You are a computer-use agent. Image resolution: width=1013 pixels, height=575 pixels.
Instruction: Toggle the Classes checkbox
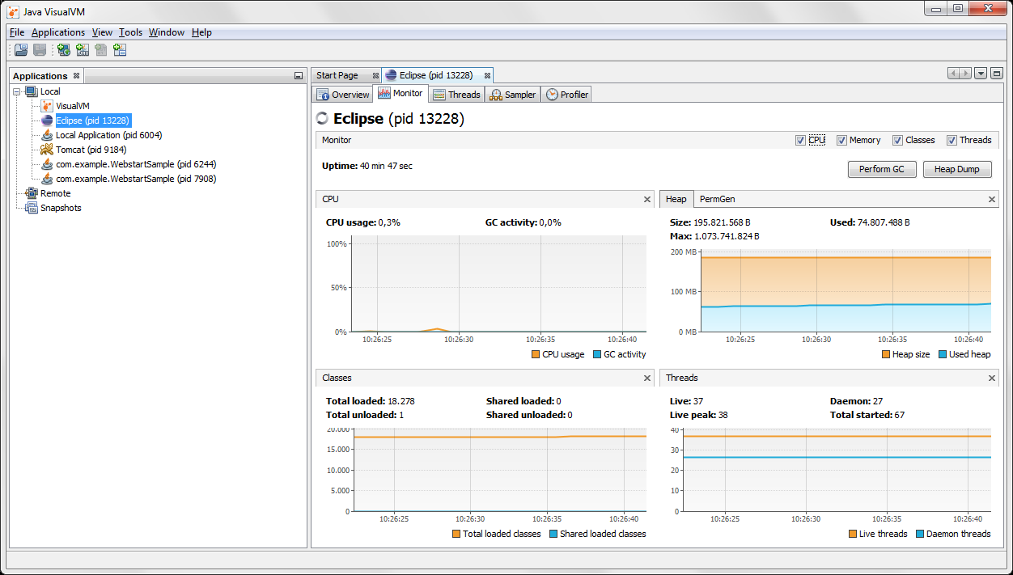(897, 140)
